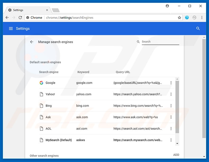Click the page scrollbar down arrow
The height and width of the screenshot is (162, 209).
(x=204, y=157)
